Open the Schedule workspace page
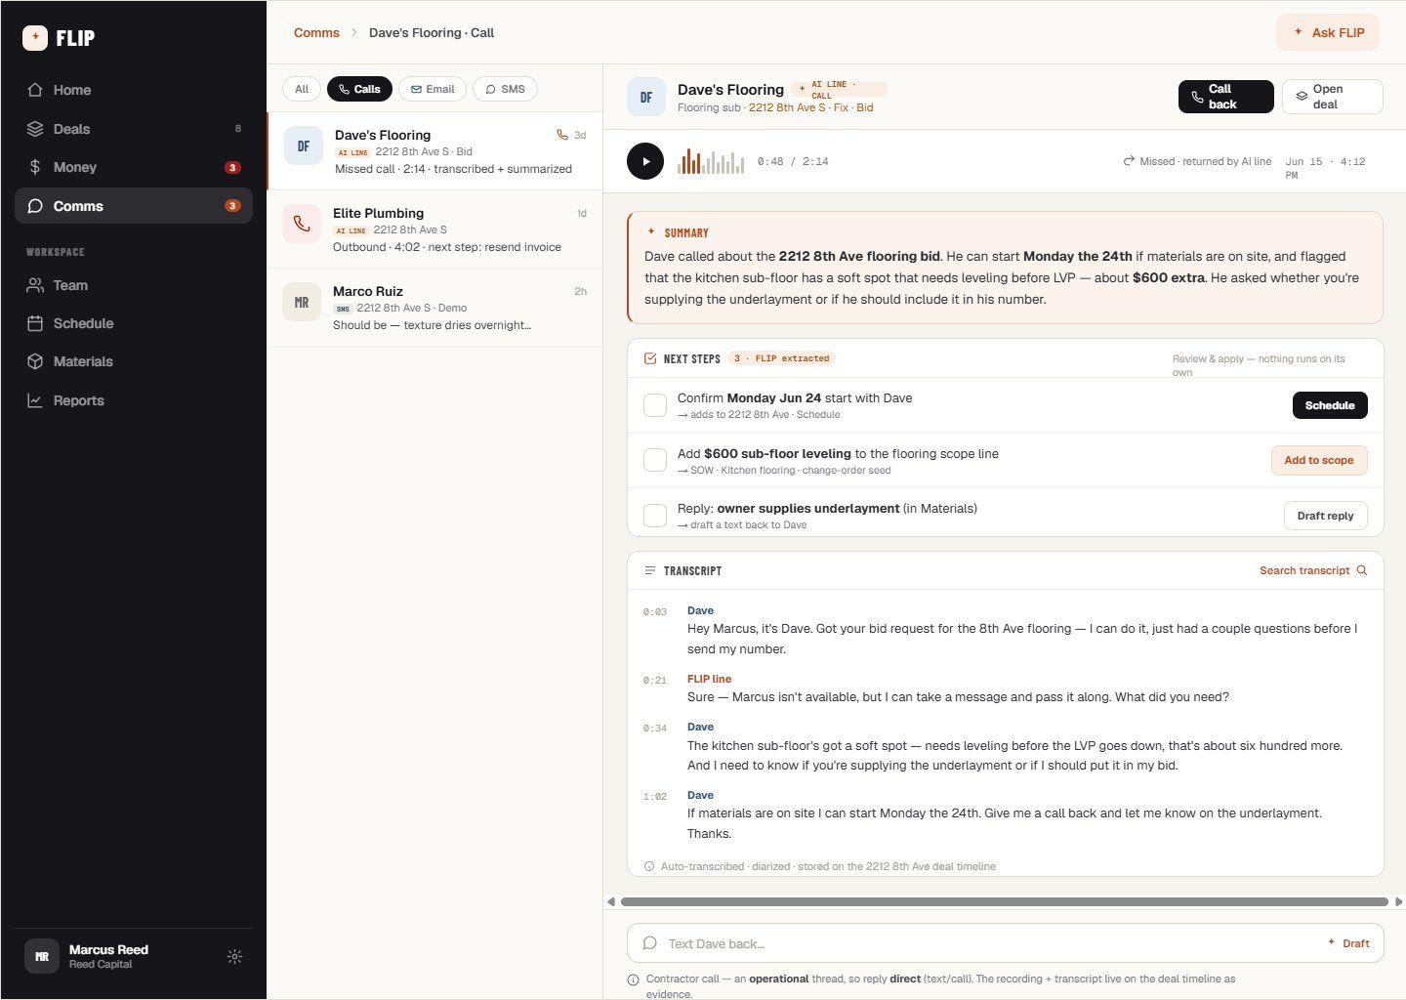This screenshot has height=1000, width=1406. tap(133, 323)
